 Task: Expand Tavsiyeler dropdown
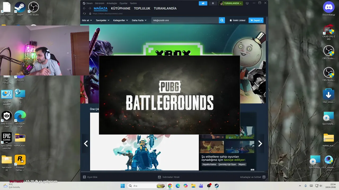tap(102, 20)
